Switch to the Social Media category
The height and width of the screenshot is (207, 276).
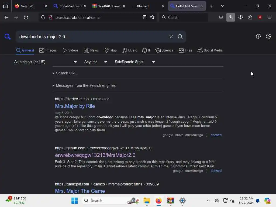click(210, 50)
